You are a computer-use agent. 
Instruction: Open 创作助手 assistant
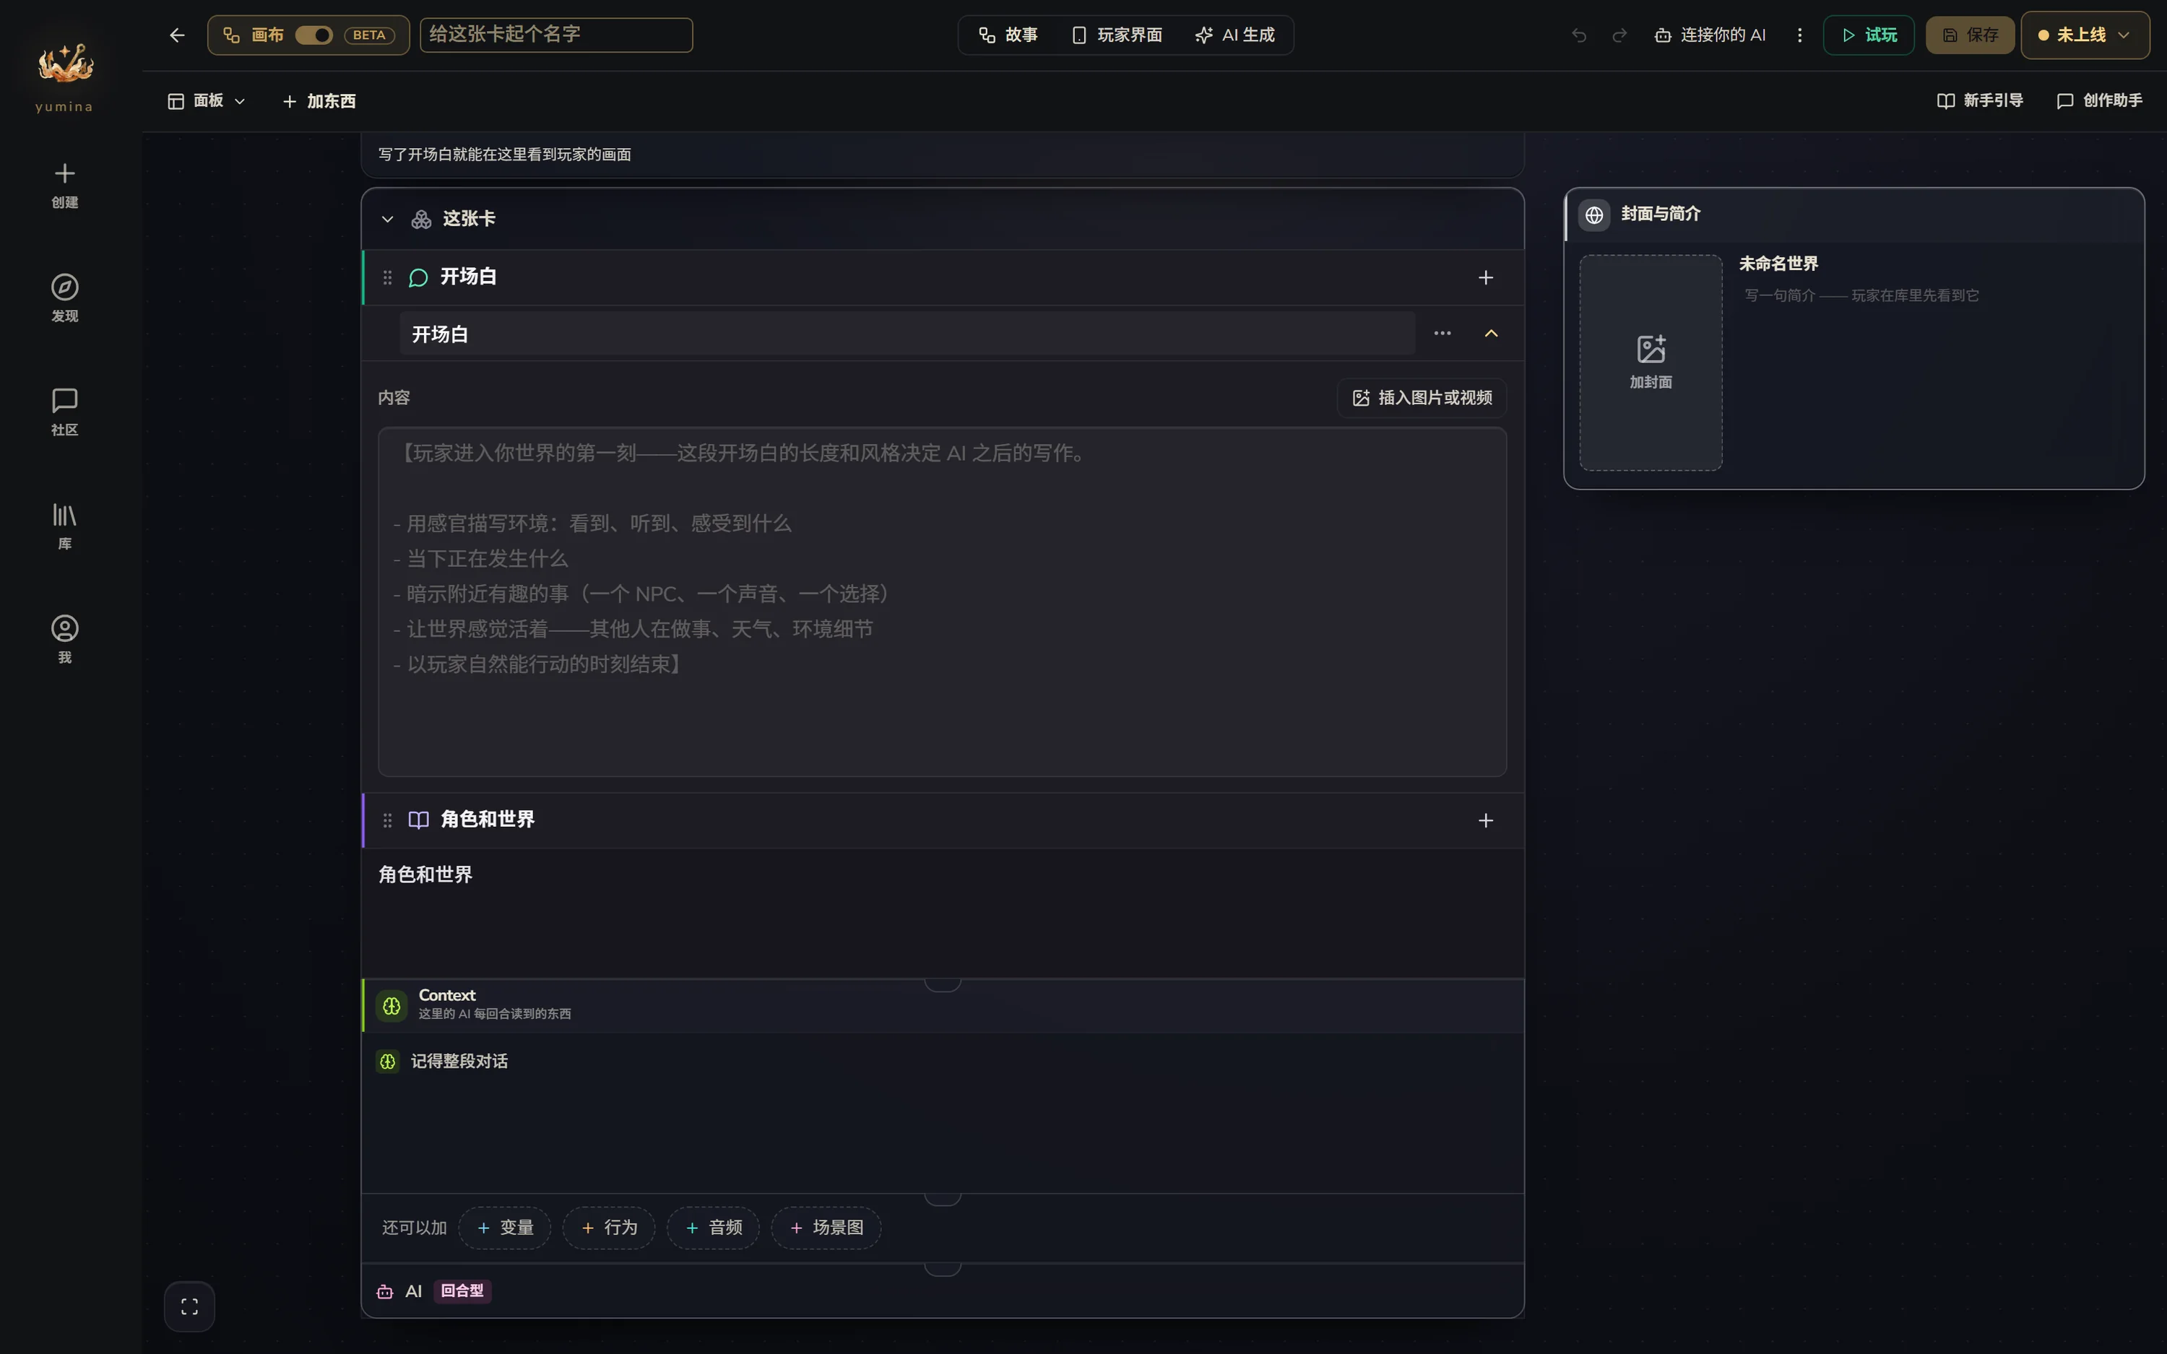[x=2100, y=100]
